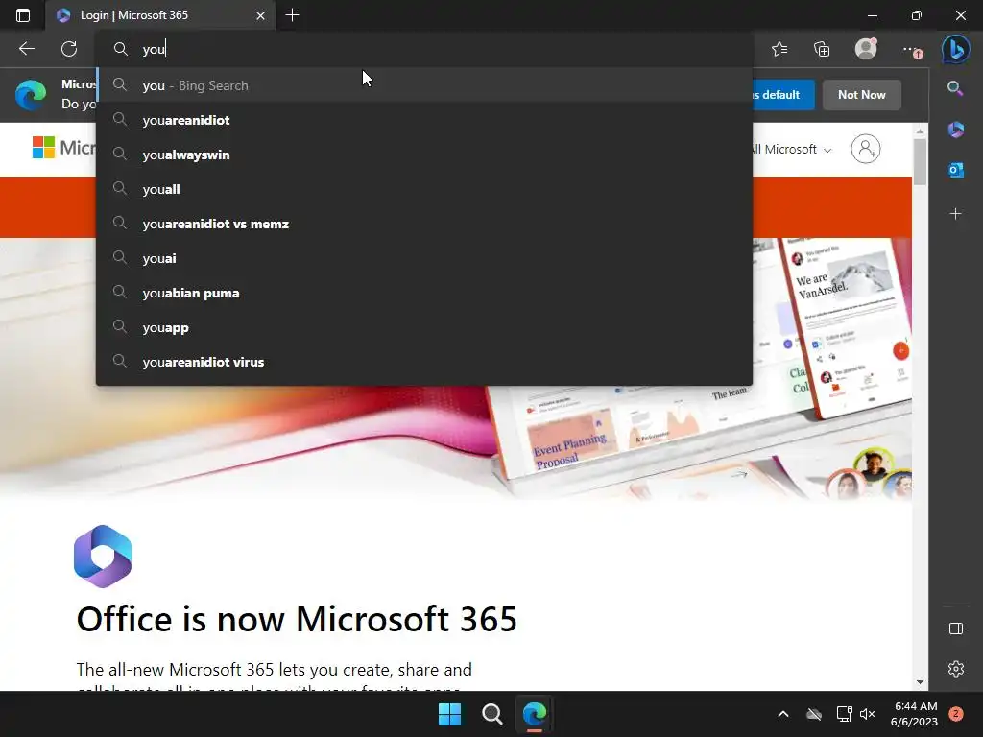983x737 pixels.
Task: Open a new browser tab
Action: pyautogui.click(x=292, y=15)
